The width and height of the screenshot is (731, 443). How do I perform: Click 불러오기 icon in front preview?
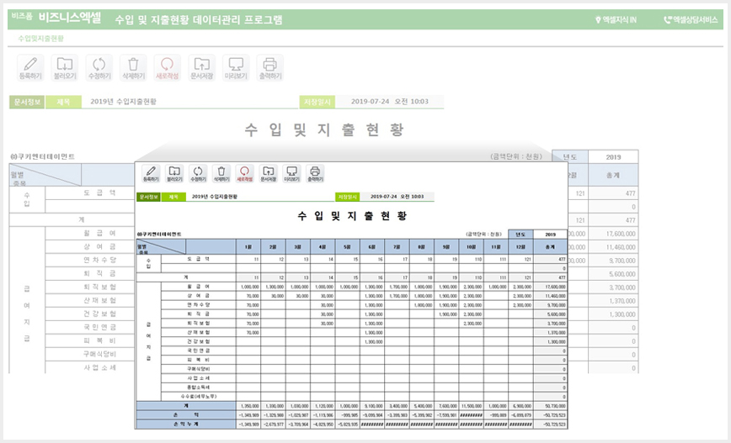click(174, 173)
